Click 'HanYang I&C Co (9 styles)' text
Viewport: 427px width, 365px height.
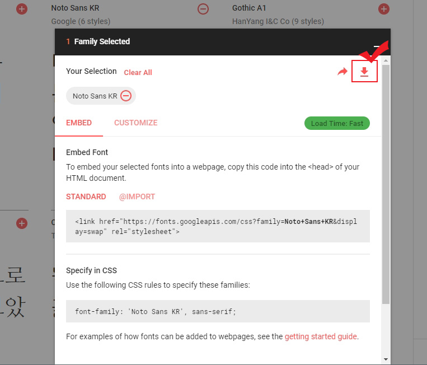[x=278, y=21]
